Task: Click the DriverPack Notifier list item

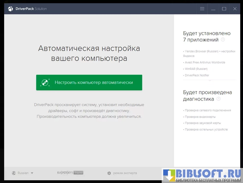Action: (x=197, y=75)
